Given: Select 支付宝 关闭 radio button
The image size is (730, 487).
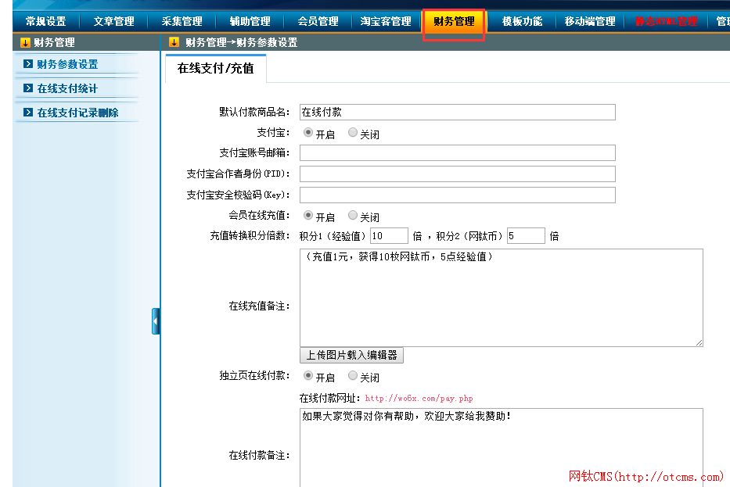Looking at the screenshot, I should click(x=353, y=133).
